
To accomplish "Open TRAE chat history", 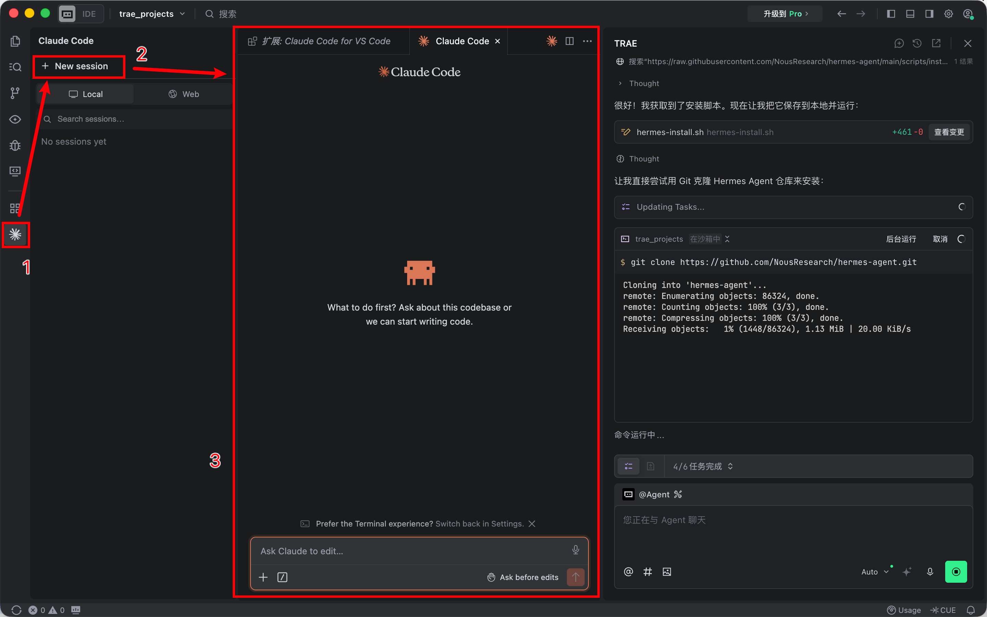I will pyautogui.click(x=917, y=43).
